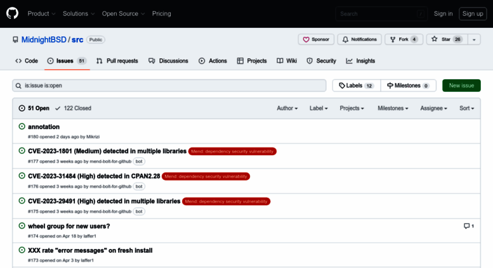Switch to the Insights tab
This screenshot has height=268, width=493.
pos(360,61)
